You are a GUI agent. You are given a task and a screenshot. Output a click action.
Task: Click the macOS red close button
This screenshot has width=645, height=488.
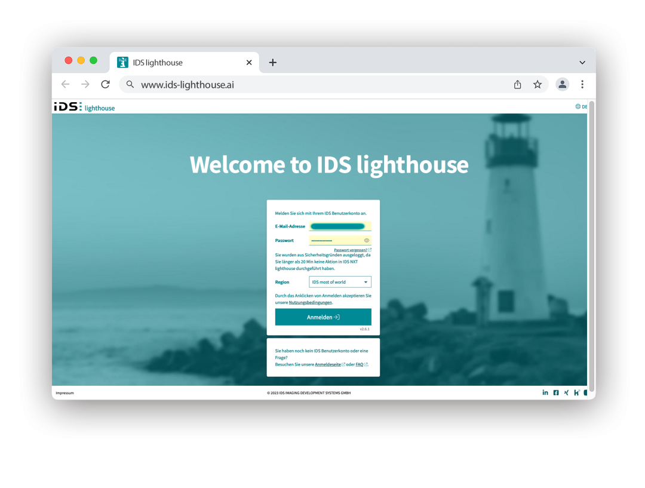point(69,60)
